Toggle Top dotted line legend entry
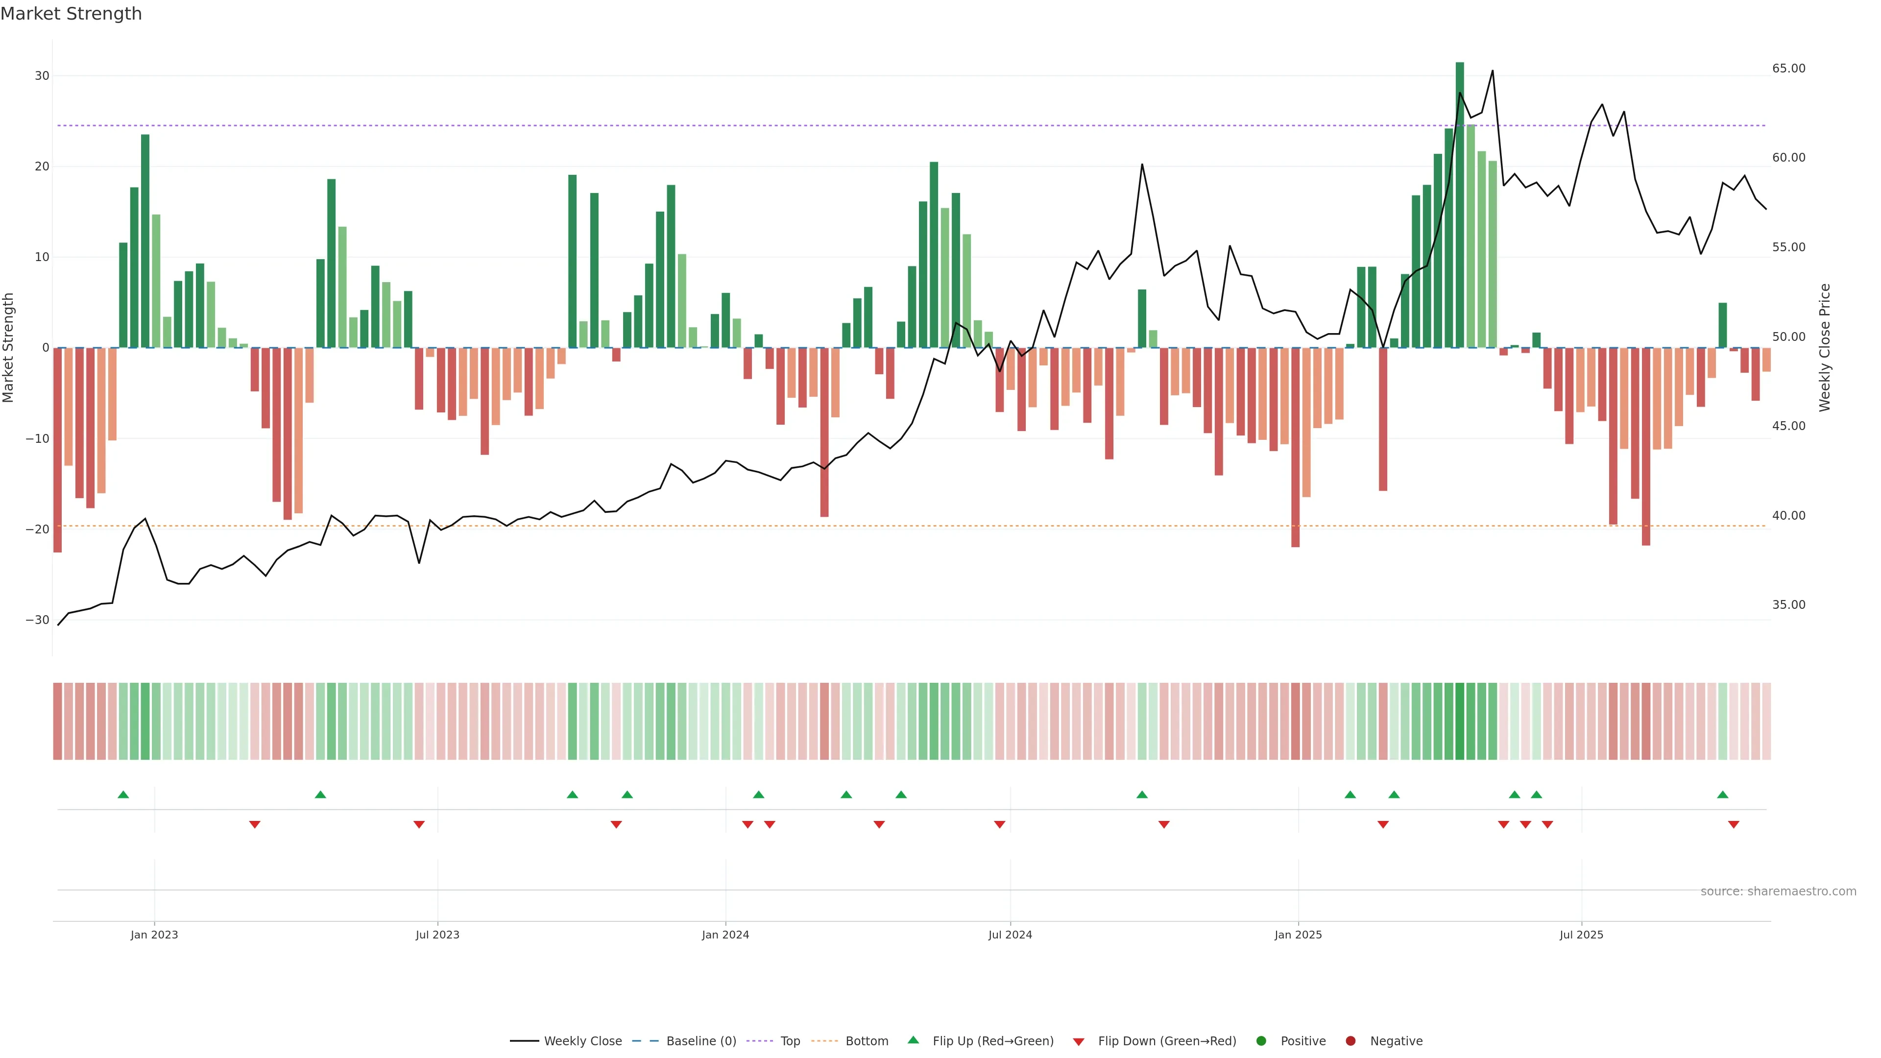 789,1040
